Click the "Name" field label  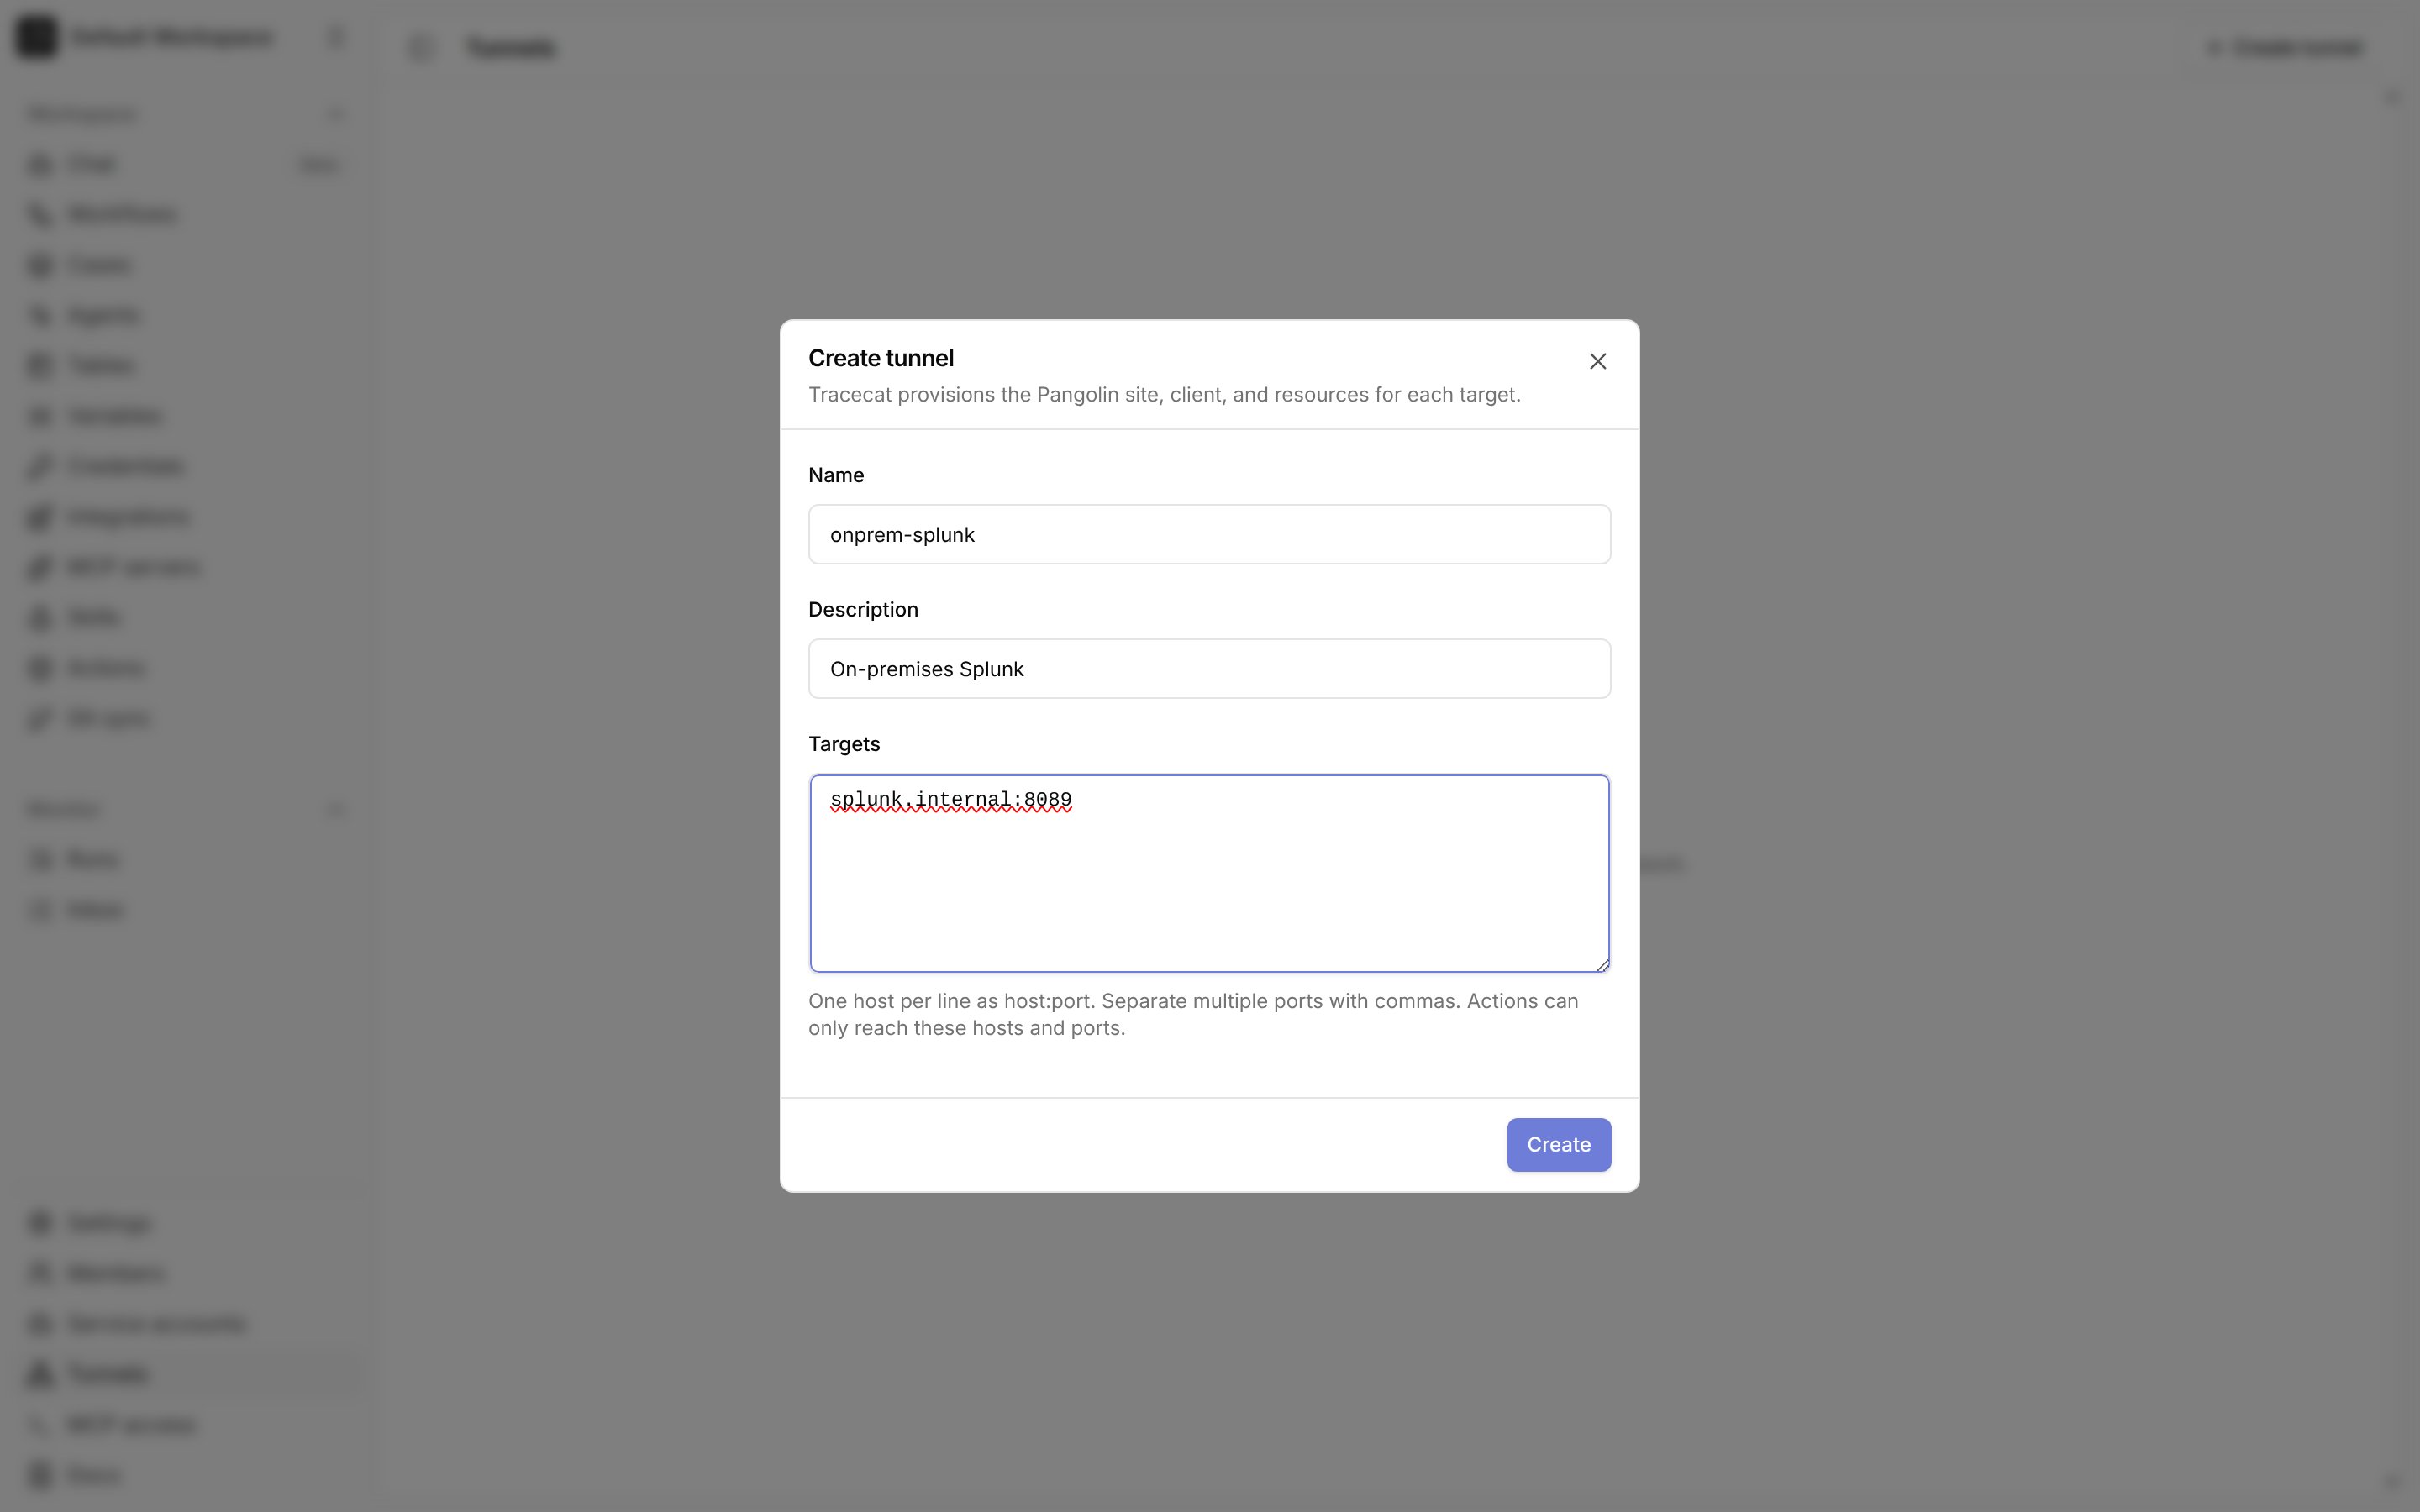836,475
